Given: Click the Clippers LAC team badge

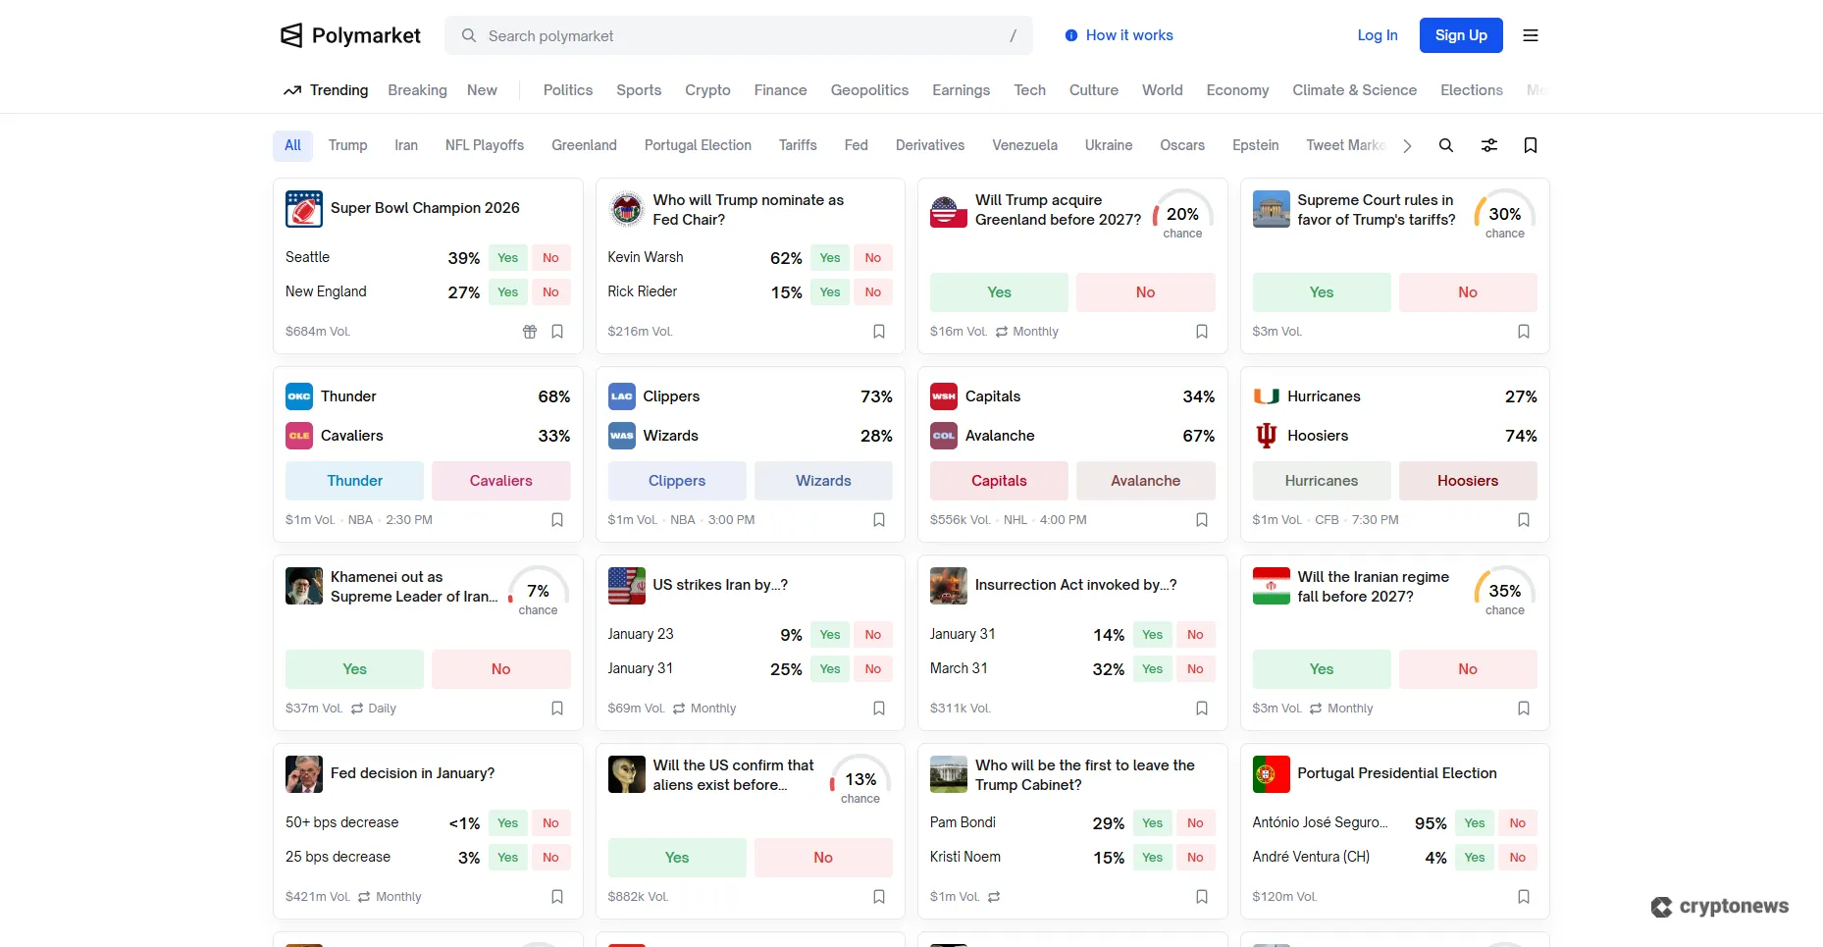Looking at the screenshot, I should (x=622, y=396).
